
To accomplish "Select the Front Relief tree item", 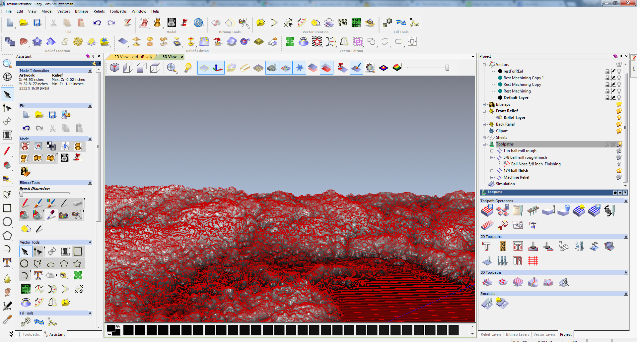I will tap(507, 111).
